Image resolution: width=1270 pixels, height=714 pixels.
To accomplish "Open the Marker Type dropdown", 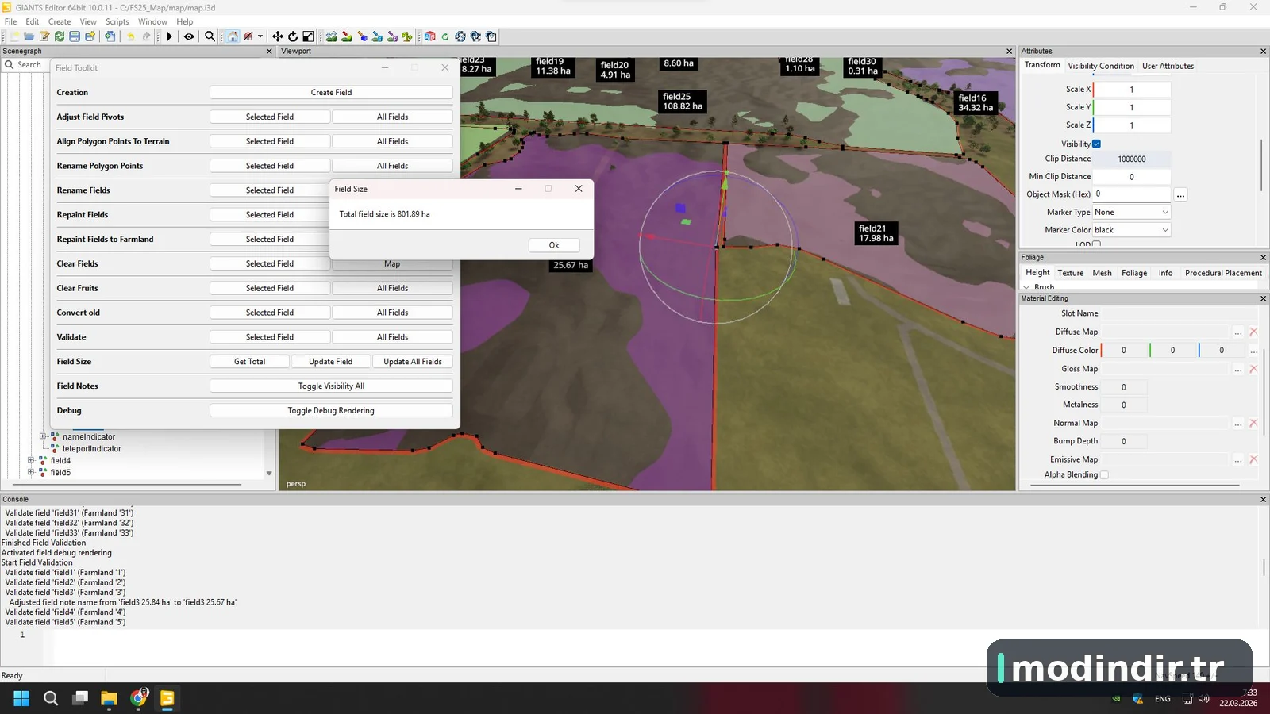I will [x=1132, y=212].
